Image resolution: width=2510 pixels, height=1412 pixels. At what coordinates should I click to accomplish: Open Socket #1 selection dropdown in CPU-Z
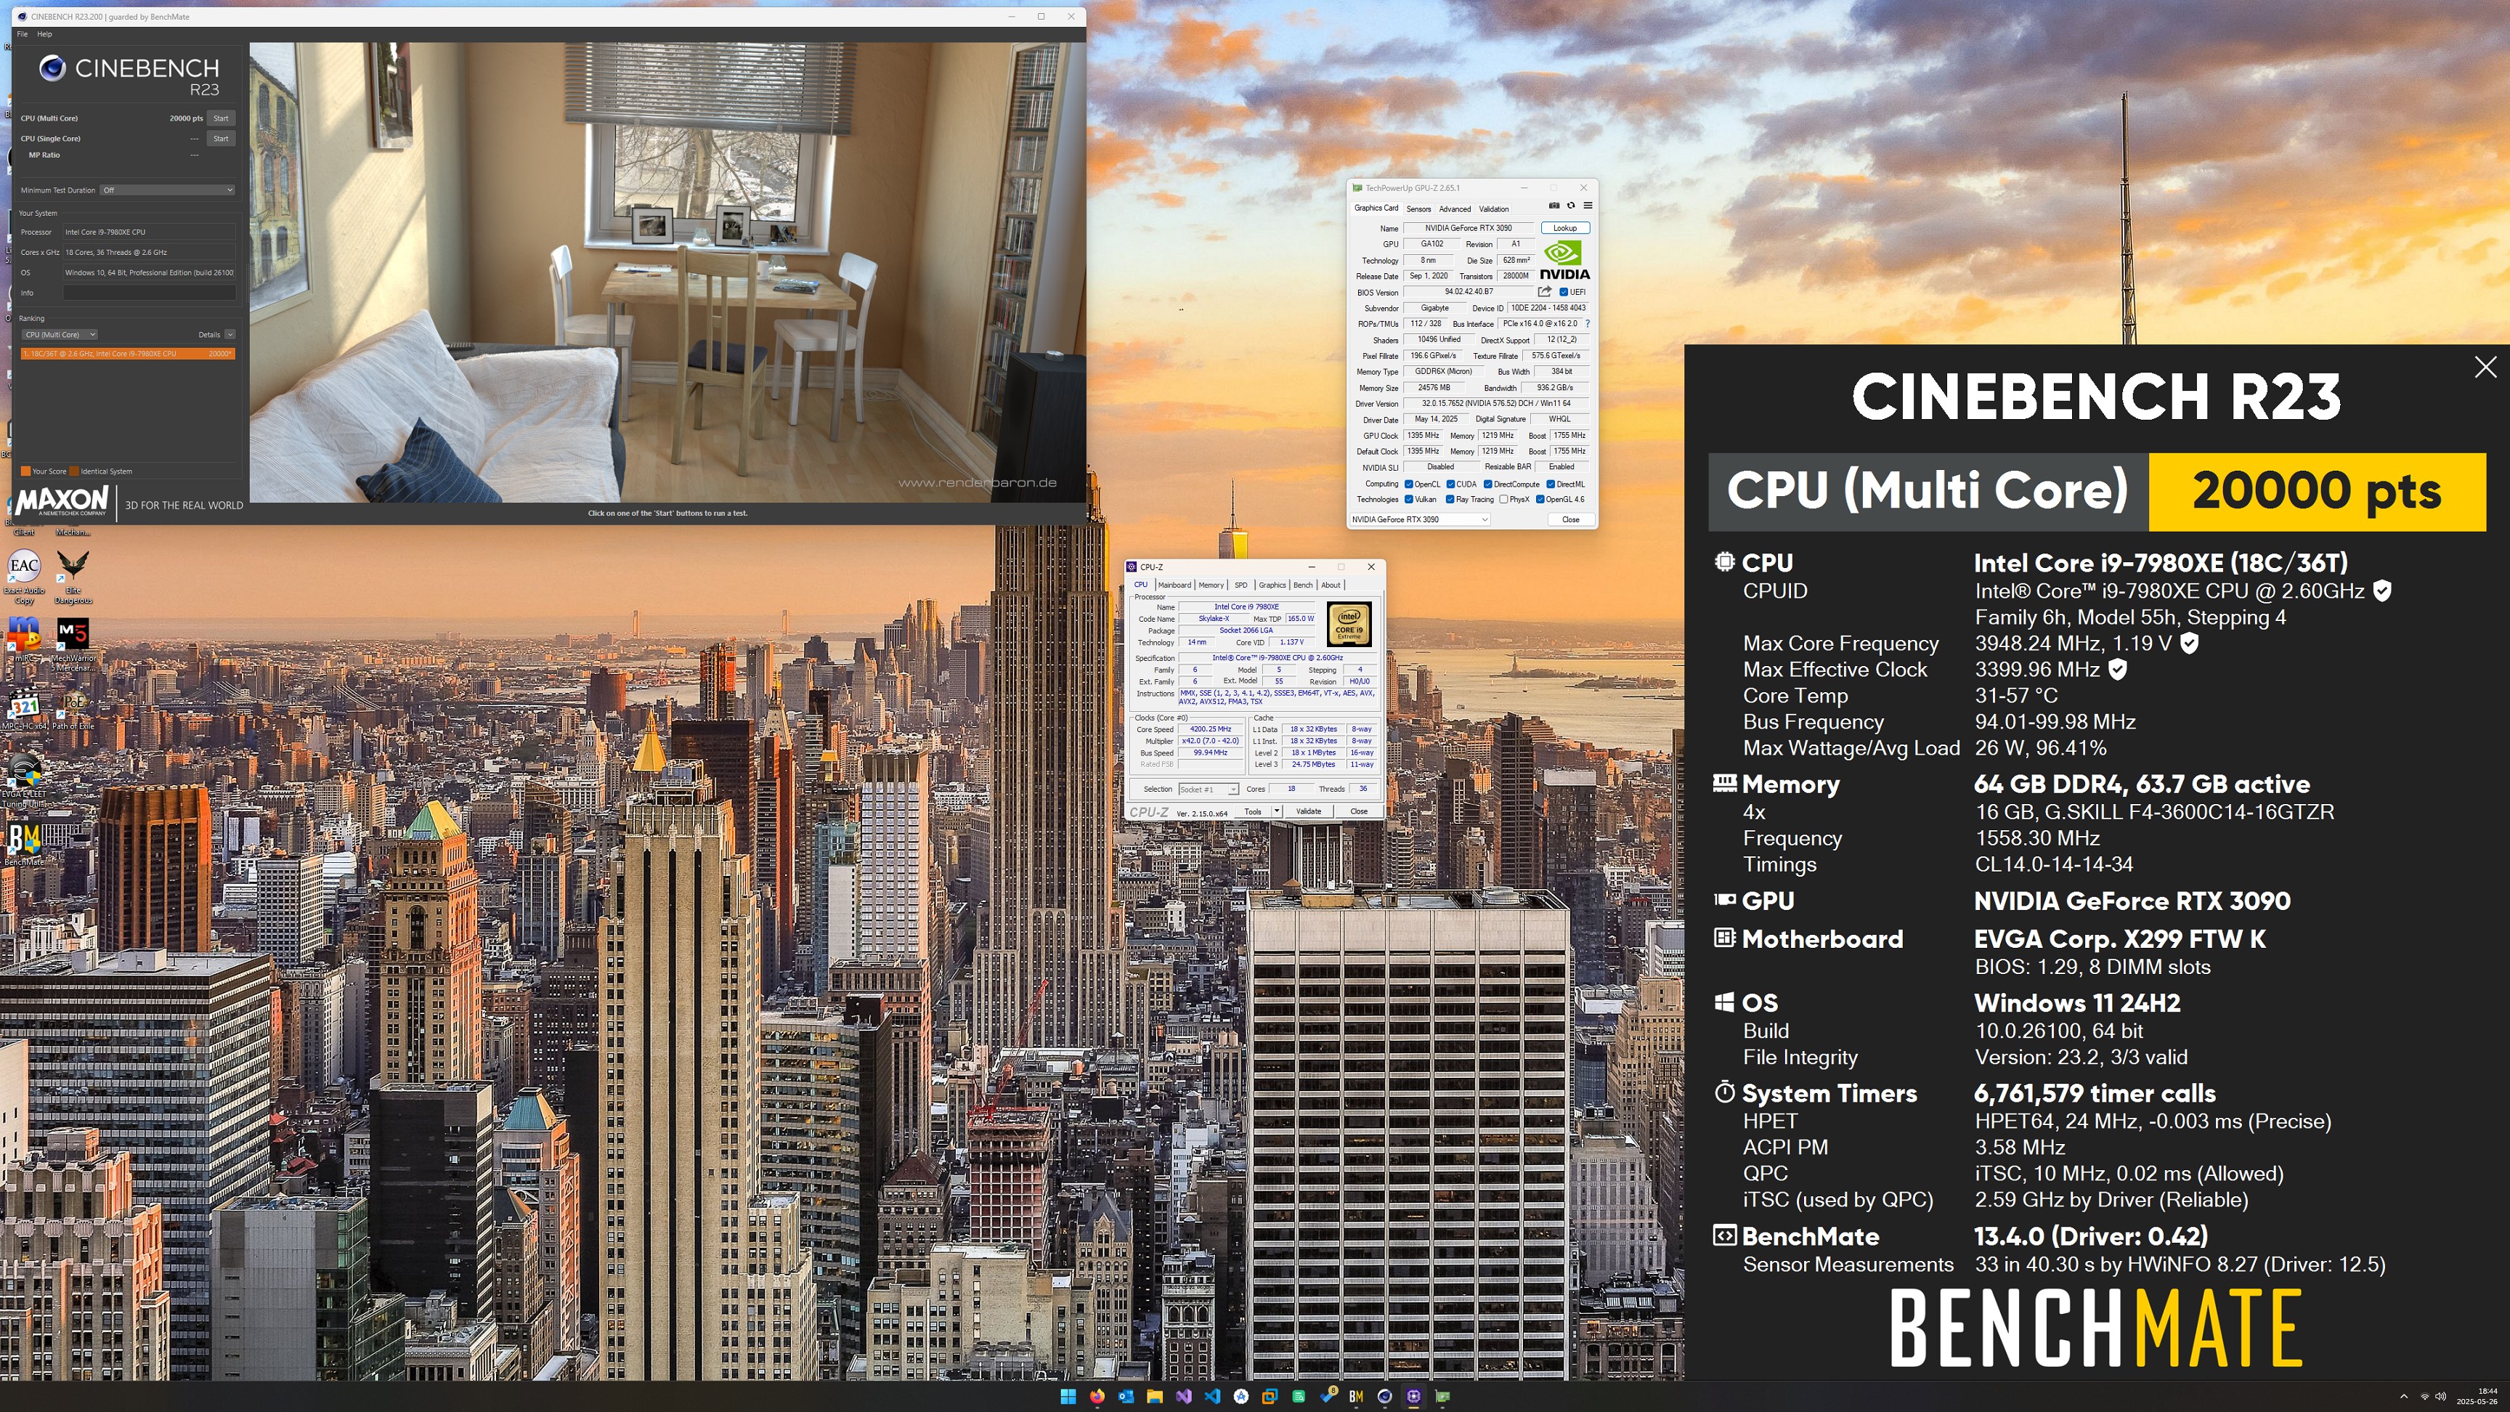pos(1209,790)
